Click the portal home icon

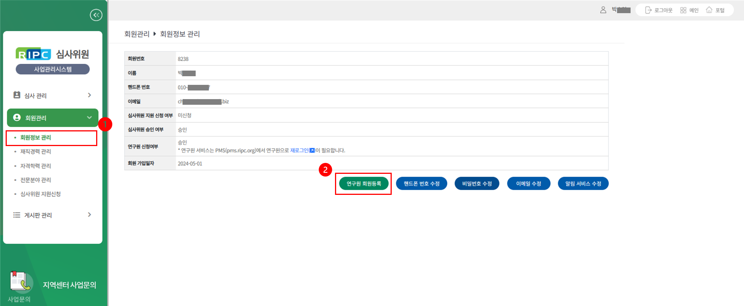pos(709,10)
